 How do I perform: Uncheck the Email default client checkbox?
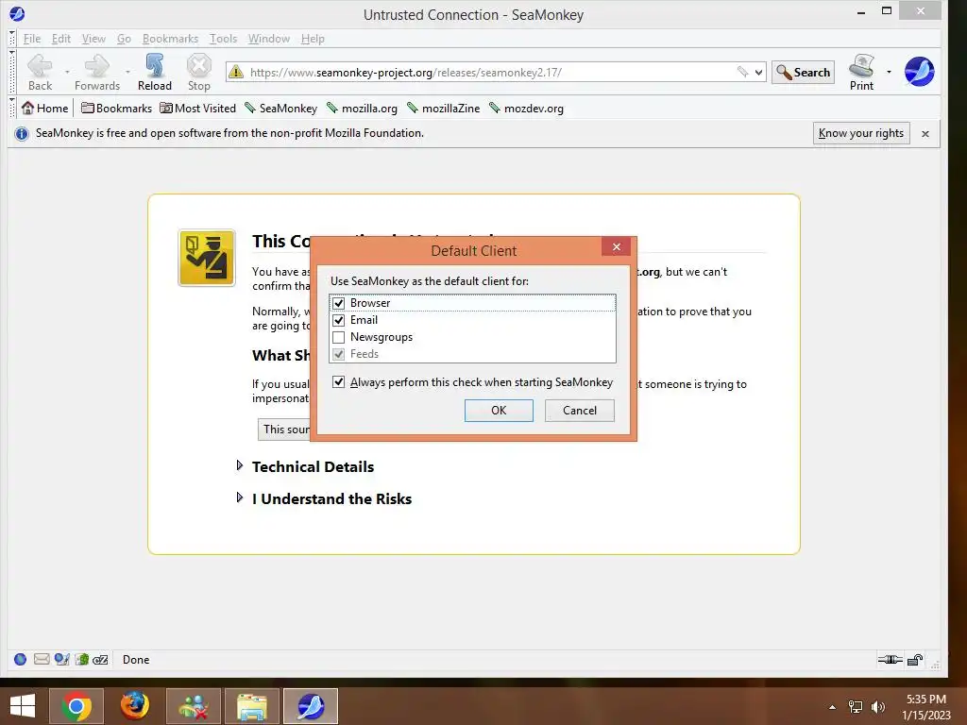click(339, 321)
